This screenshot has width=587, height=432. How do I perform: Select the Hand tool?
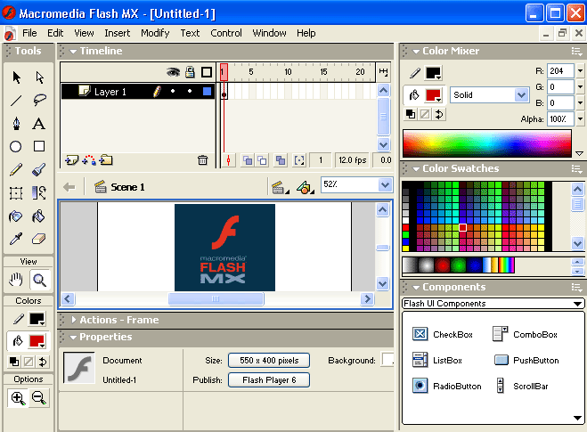[x=16, y=280]
